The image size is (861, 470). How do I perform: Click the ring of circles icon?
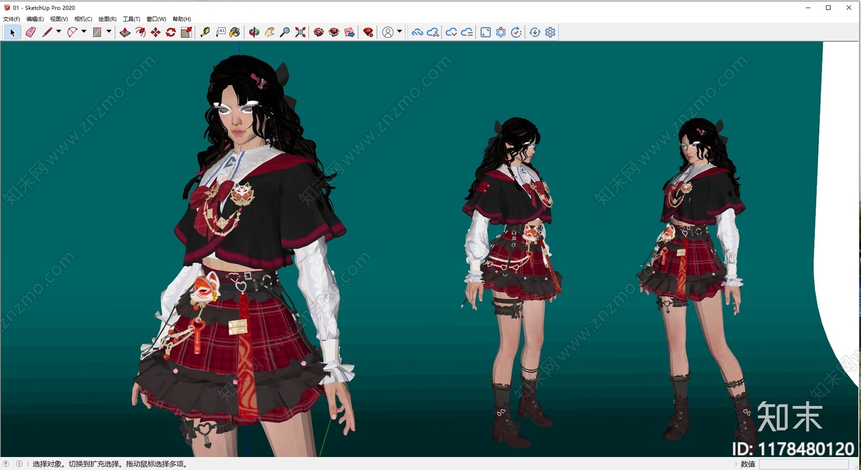501,32
